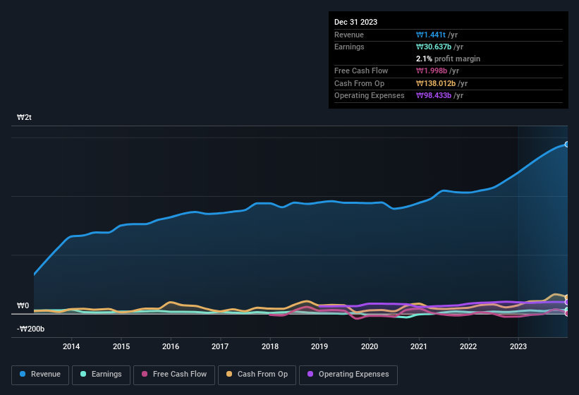Jump to the 2023 x-axis label
The width and height of the screenshot is (579, 395).
518,346
